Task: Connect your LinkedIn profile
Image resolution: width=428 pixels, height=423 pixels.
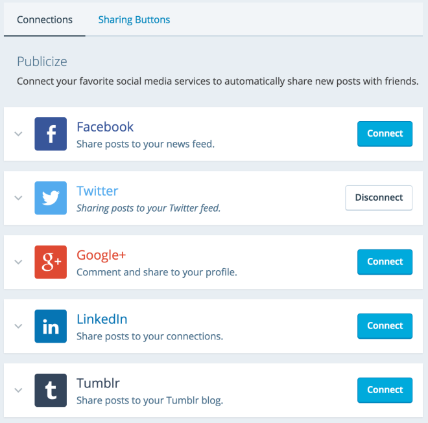Action: click(x=385, y=326)
